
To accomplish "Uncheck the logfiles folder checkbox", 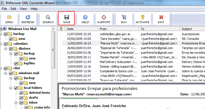I will click(16, 63).
